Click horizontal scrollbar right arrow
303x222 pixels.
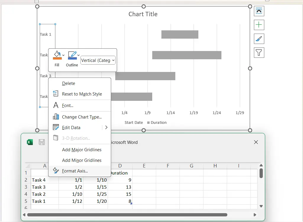pyautogui.click(x=255, y=215)
